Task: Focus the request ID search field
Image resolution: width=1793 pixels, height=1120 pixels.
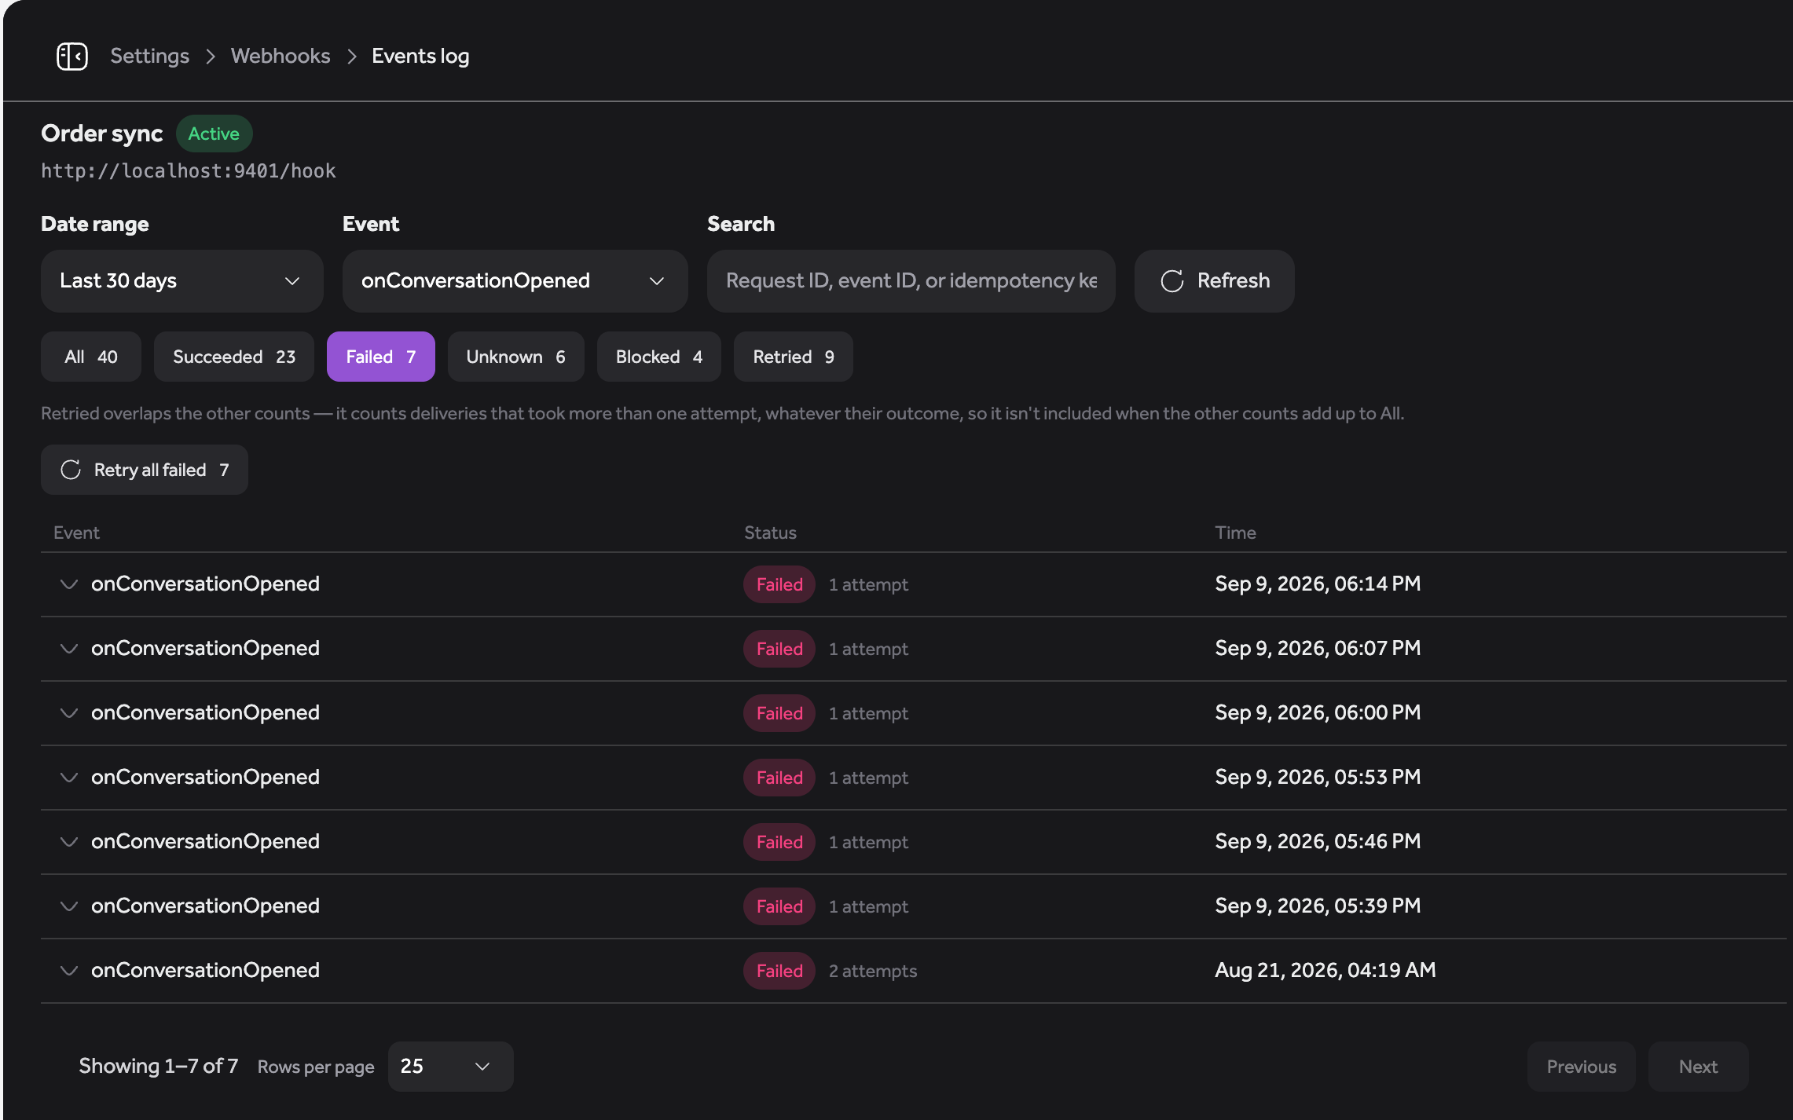Action: tap(911, 281)
